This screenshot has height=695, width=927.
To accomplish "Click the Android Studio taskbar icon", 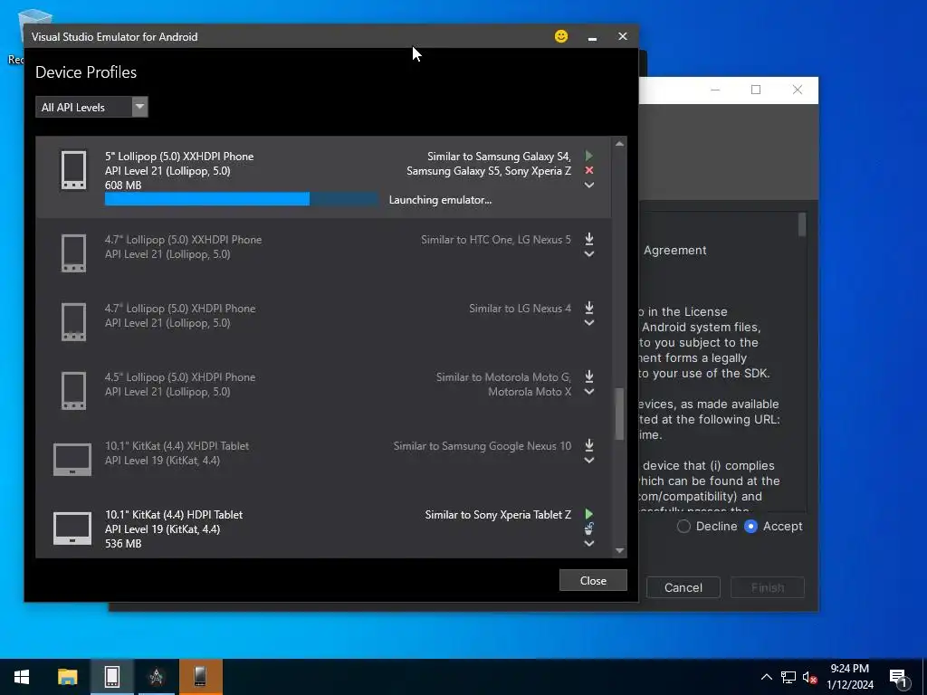I will click(x=156, y=677).
